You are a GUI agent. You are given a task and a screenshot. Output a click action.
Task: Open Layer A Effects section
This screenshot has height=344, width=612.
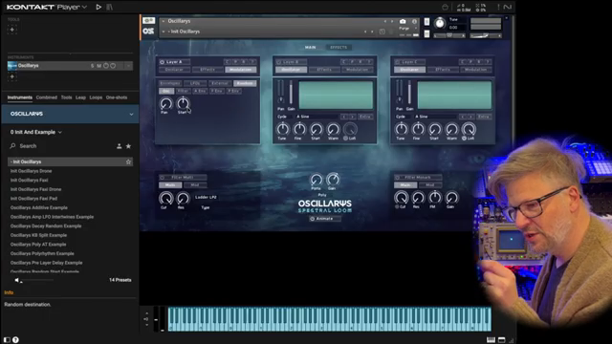[208, 70]
